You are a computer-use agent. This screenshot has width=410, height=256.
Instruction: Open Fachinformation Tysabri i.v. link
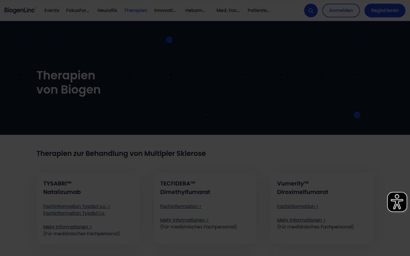pos(74,213)
